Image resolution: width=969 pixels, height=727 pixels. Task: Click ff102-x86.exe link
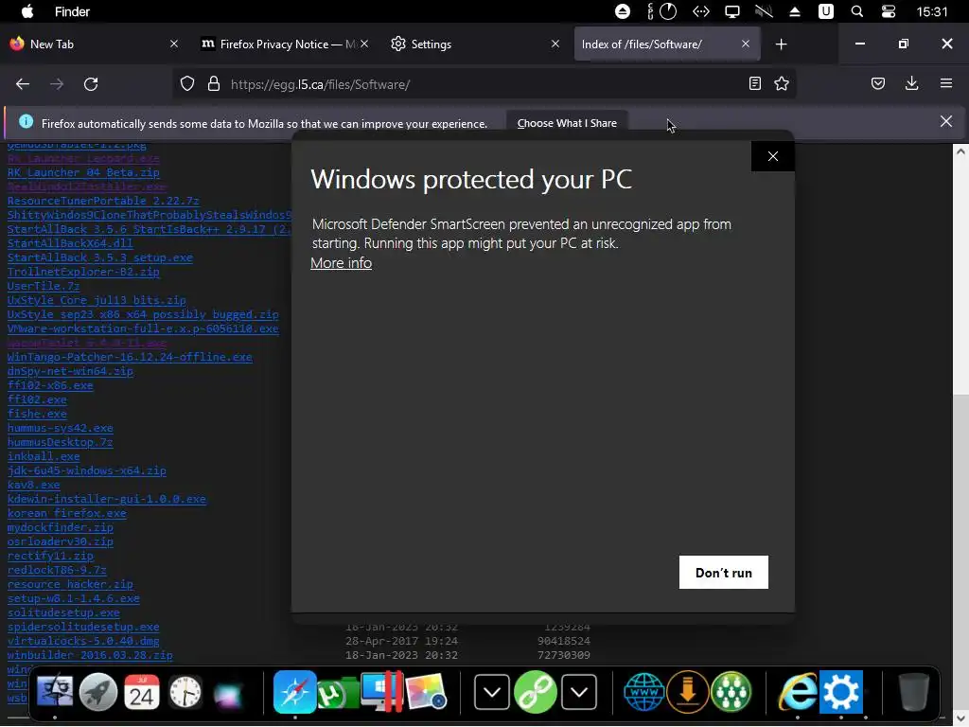pyautogui.click(x=50, y=386)
